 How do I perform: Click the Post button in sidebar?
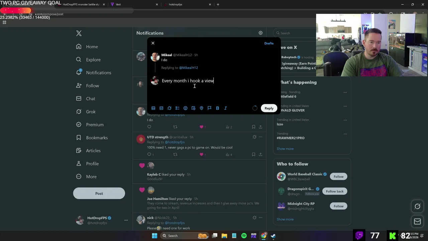[99, 193]
